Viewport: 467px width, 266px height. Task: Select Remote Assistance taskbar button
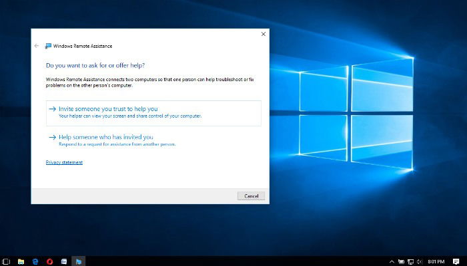[78, 261]
